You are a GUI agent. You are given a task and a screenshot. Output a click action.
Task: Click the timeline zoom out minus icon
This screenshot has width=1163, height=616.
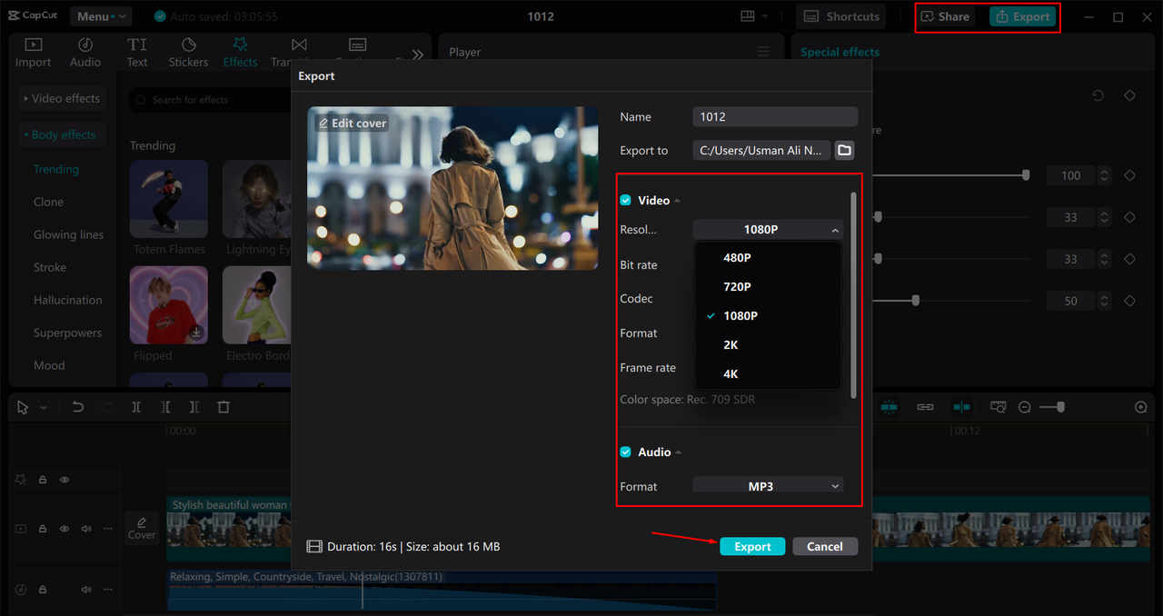point(1025,408)
